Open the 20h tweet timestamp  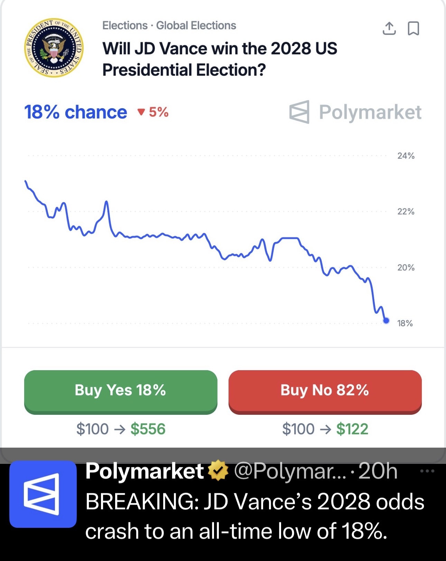coord(378,471)
